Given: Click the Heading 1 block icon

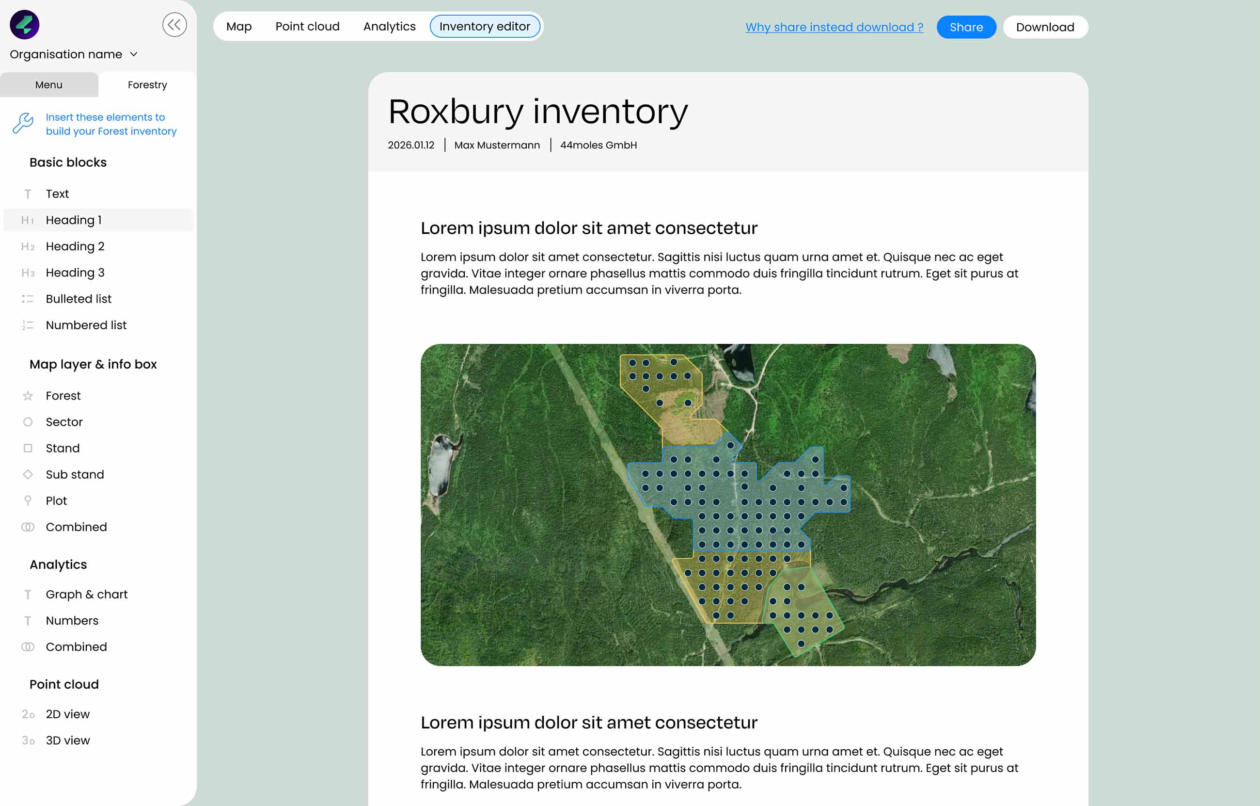Looking at the screenshot, I should pos(28,221).
